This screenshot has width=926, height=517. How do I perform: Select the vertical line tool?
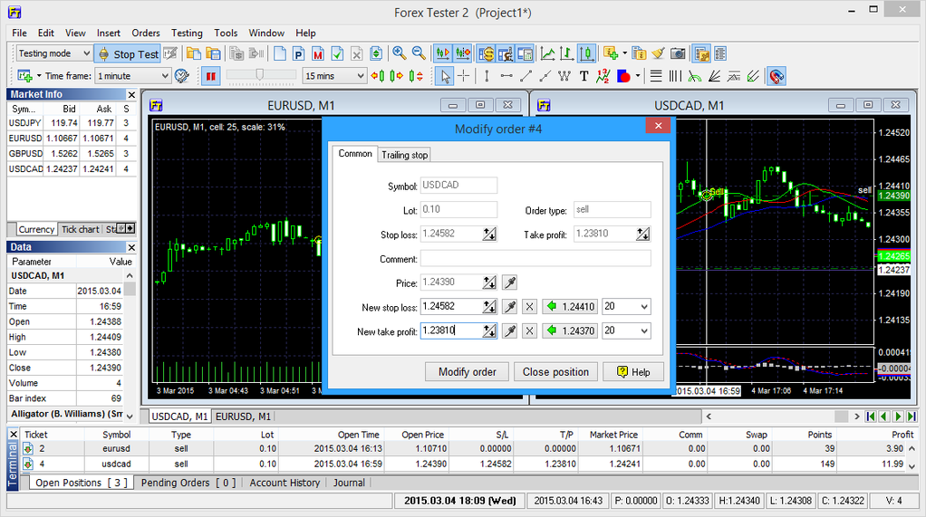(487, 75)
